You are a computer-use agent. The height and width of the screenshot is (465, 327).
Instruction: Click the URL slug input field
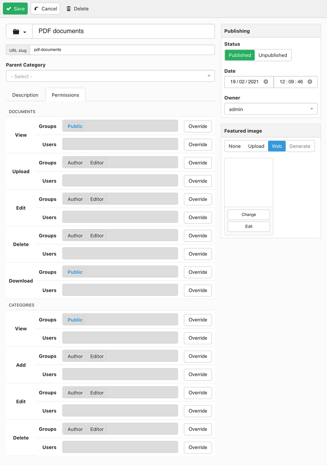pyautogui.click(x=122, y=50)
